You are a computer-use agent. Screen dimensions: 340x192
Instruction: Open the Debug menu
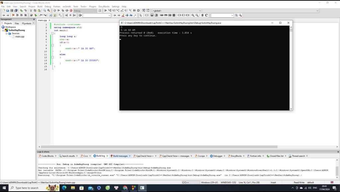click(48, 7)
